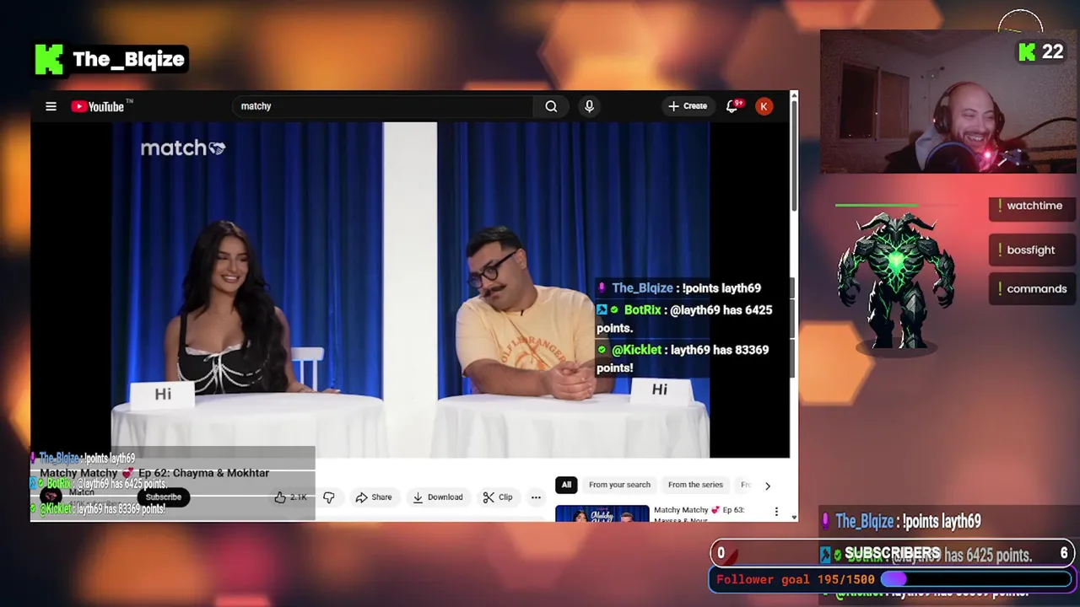The image size is (1080, 607).
Task: Click the "The_Blqize" channel name overlay
Action: pyautogui.click(x=128, y=59)
